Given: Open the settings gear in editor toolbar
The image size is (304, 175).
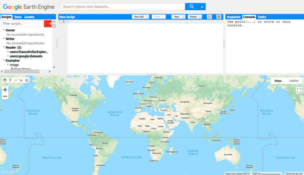Looking at the screenshot, I should pos(218,17).
